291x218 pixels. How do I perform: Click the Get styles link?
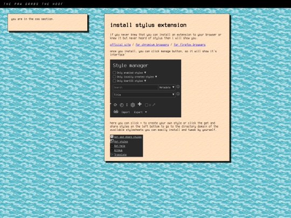point(121,142)
